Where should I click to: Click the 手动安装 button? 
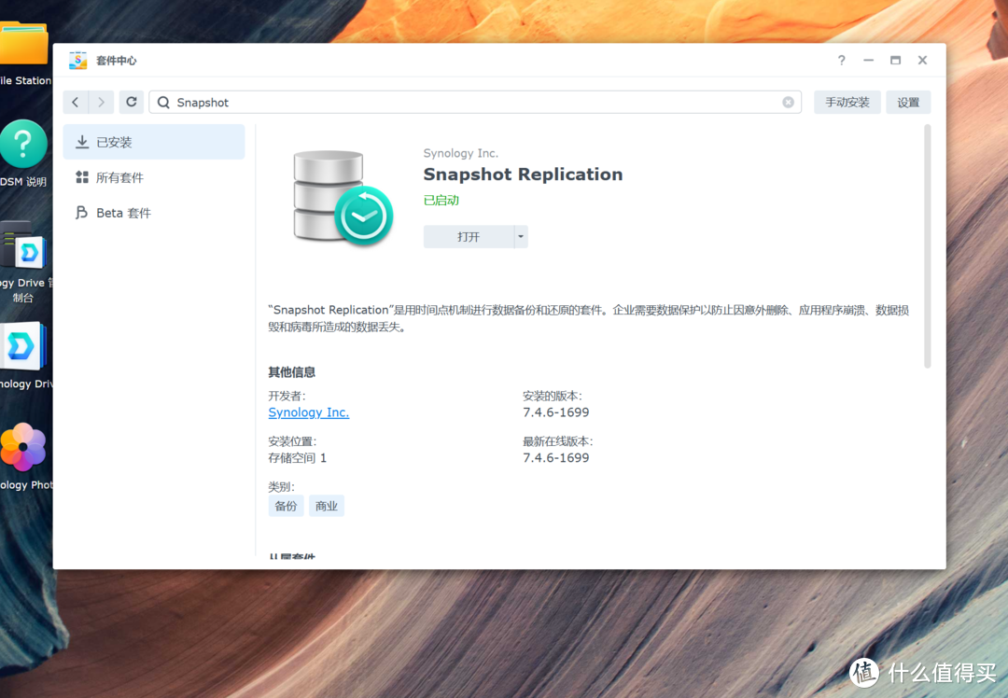[847, 102]
